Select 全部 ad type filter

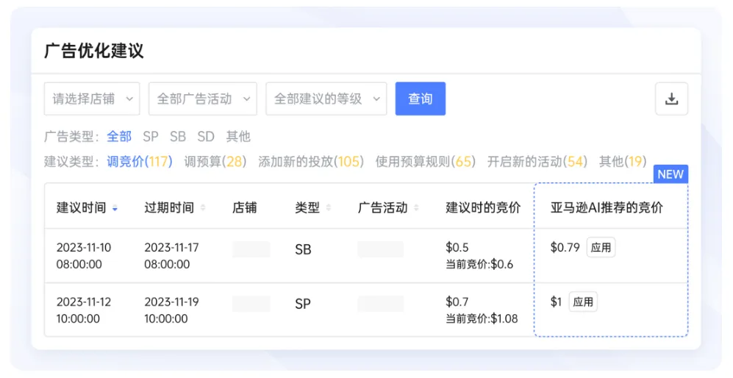coord(119,137)
